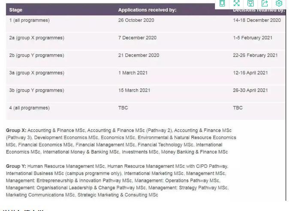290x211 pixels.
Task: Select the "1-5 February 2021" cell
Action: point(253,38)
